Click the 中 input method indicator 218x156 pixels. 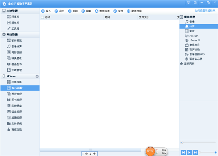[86, 154]
